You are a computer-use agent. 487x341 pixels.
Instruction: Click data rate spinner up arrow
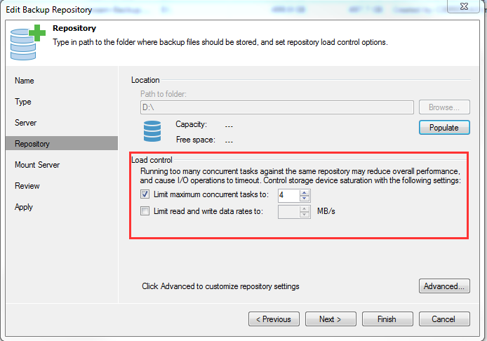(x=305, y=209)
